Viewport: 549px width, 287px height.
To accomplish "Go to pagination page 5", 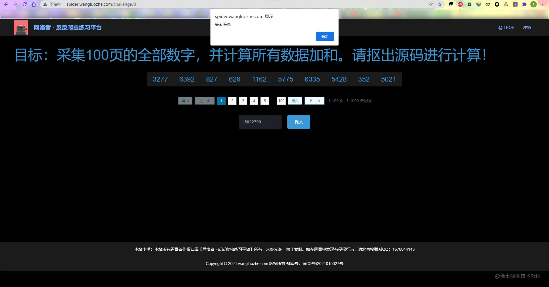I will tap(265, 101).
